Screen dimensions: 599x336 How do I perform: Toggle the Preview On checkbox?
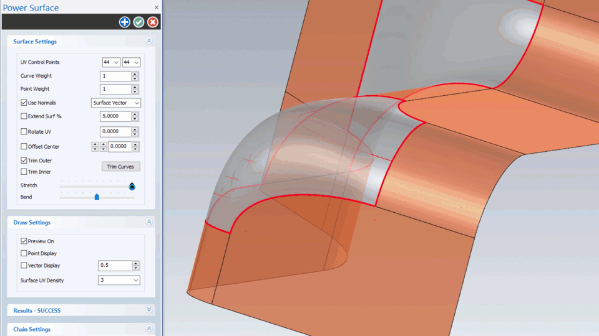tap(24, 241)
